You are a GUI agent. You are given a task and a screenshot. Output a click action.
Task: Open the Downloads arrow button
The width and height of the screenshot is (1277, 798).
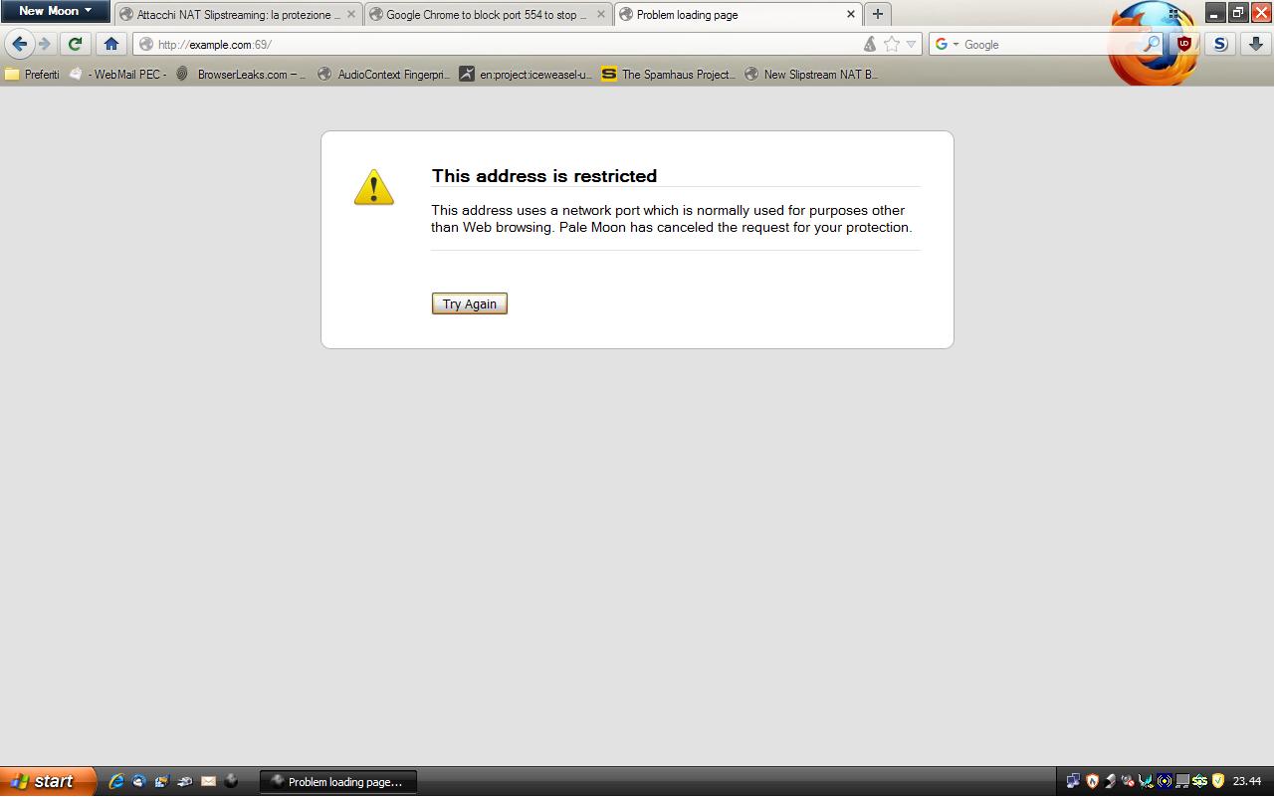pyautogui.click(x=1256, y=44)
